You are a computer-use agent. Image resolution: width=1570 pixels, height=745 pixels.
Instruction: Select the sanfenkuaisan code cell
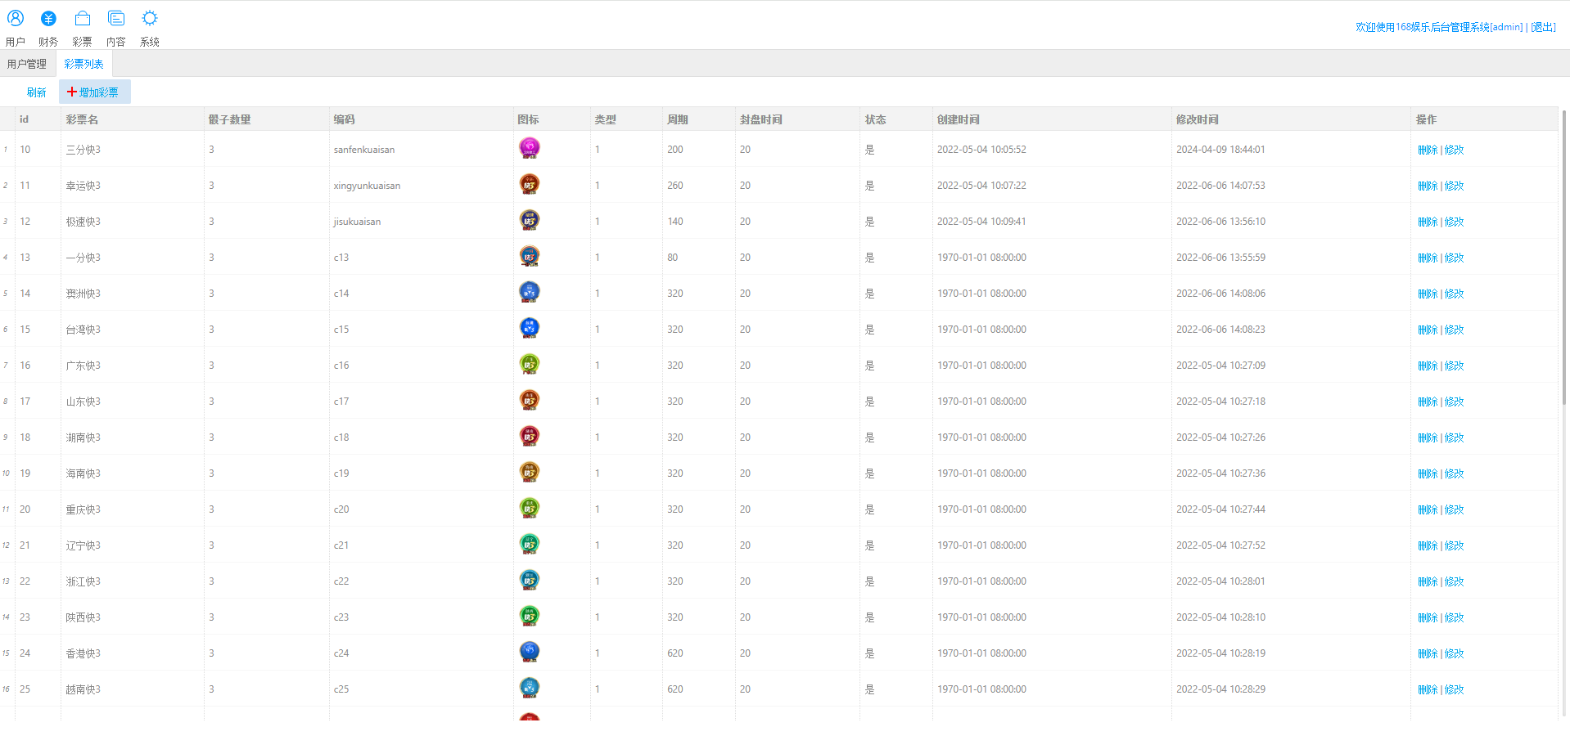[421, 150]
